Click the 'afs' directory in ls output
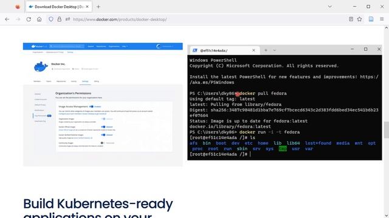 193,143
